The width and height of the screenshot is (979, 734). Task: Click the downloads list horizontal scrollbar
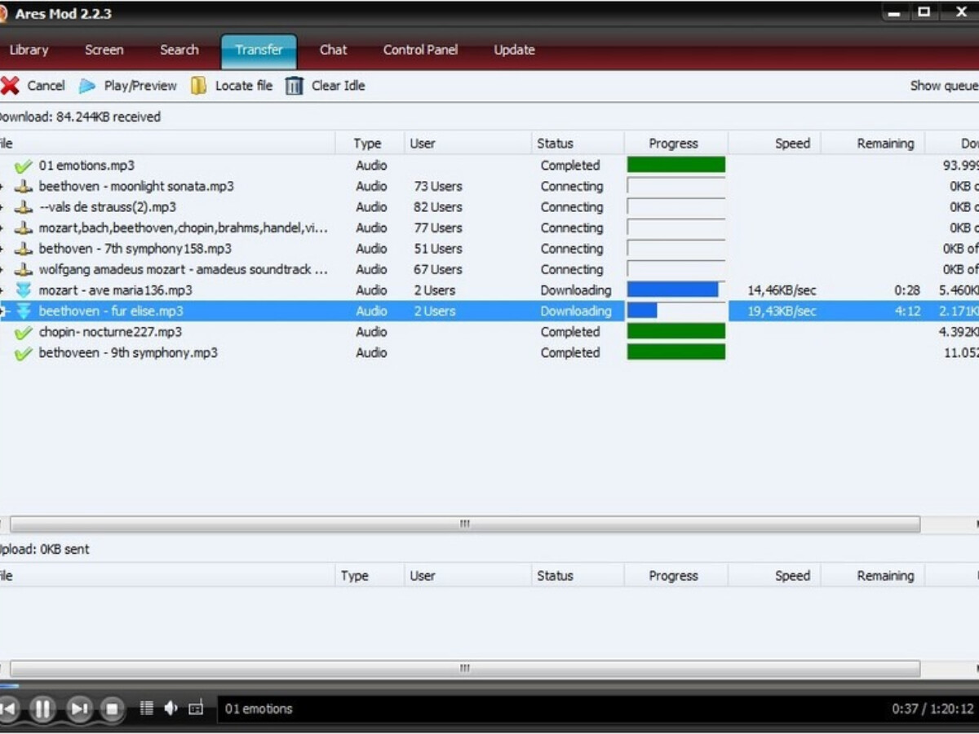coord(465,524)
